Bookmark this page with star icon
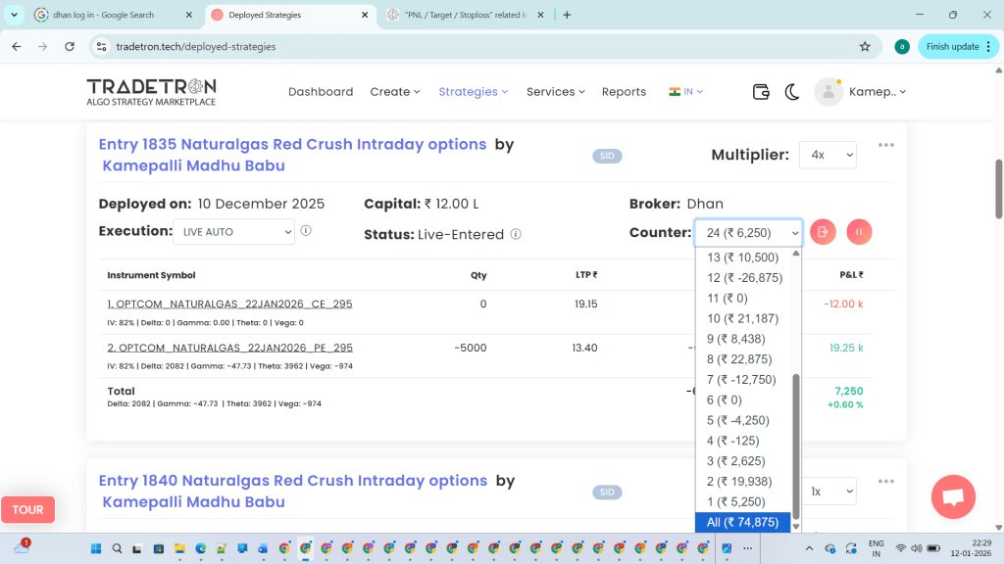 click(x=865, y=46)
